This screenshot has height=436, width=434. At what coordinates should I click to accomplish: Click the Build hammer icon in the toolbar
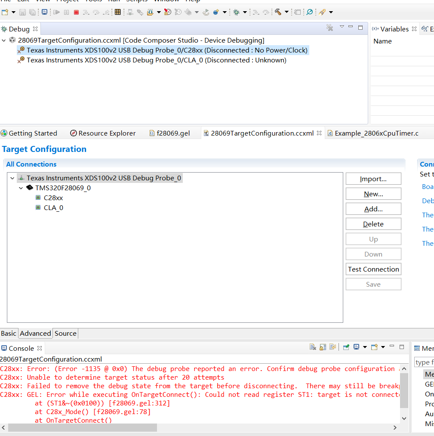click(277, 12)
